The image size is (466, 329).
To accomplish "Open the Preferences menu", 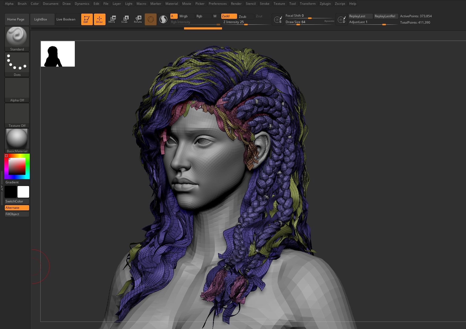I will point(217,4).
